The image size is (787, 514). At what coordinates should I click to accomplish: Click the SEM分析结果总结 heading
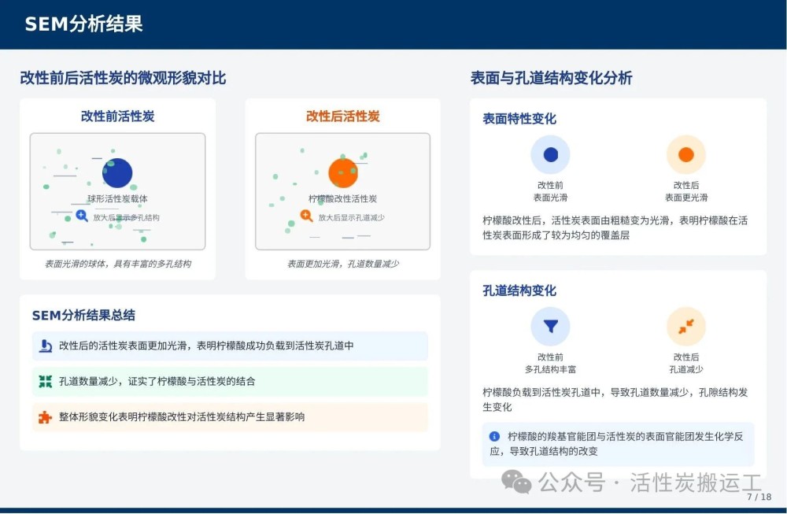tap(83, 315)
